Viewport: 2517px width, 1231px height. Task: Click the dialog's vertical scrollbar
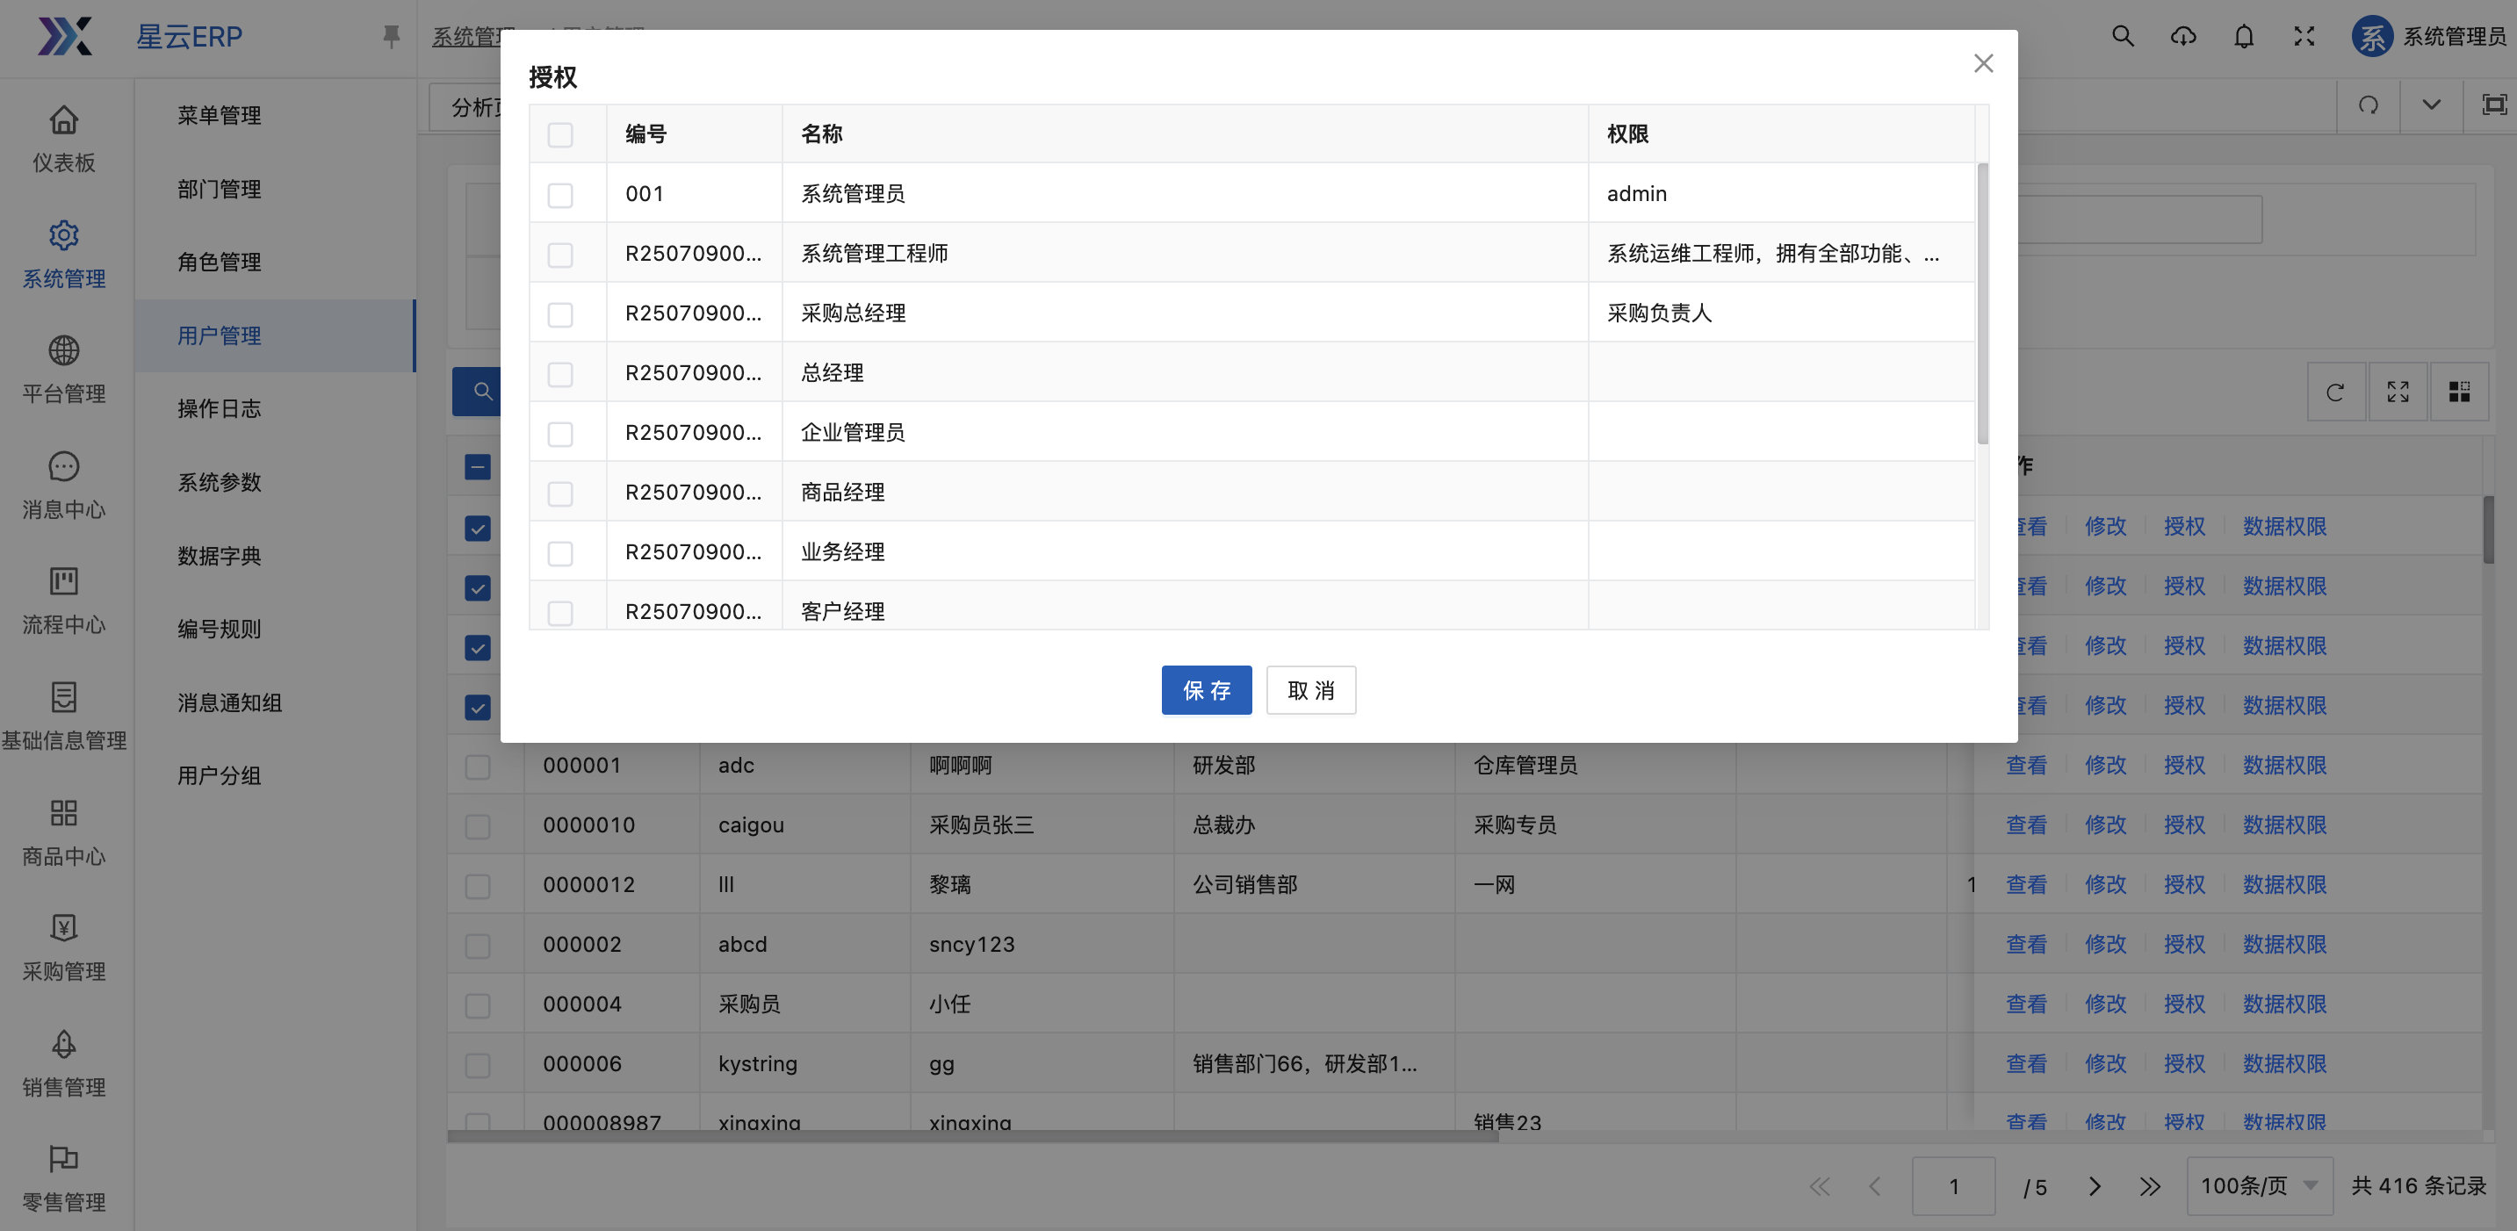click(1981, 303)
